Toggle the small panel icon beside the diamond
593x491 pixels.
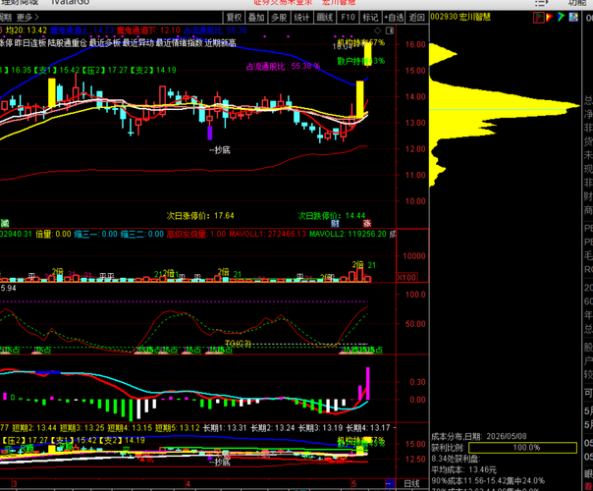pos(390,30)
